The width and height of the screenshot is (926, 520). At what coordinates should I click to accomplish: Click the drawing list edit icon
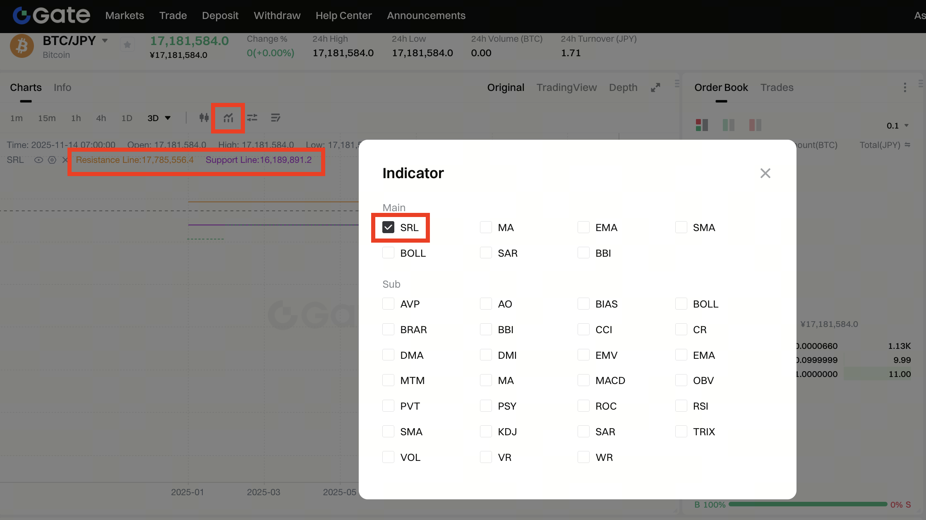[276, 118]
